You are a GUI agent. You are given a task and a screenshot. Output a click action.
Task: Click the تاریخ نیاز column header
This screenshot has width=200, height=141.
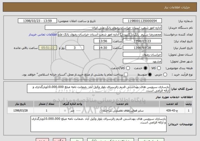(x=20, y=104)
